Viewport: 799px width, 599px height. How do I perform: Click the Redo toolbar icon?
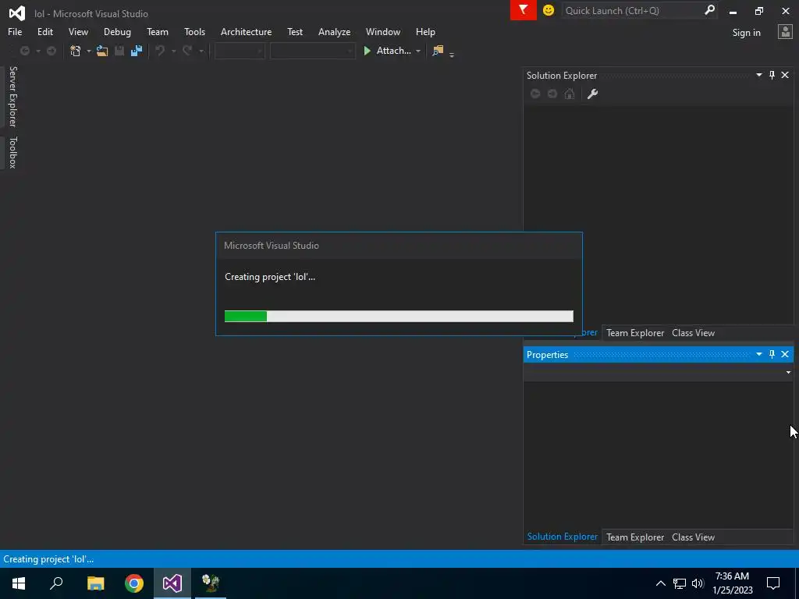pos(187,51)
